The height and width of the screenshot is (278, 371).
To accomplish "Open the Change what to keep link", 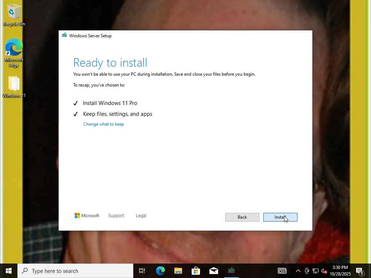I will 104,124.
